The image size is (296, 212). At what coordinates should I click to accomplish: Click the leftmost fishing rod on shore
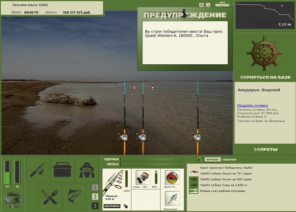pyautogui.click(x=125, y=118)
